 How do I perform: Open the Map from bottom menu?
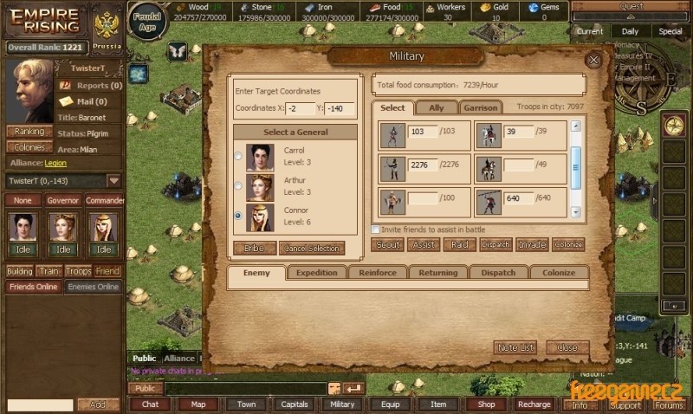coord(198,404)
